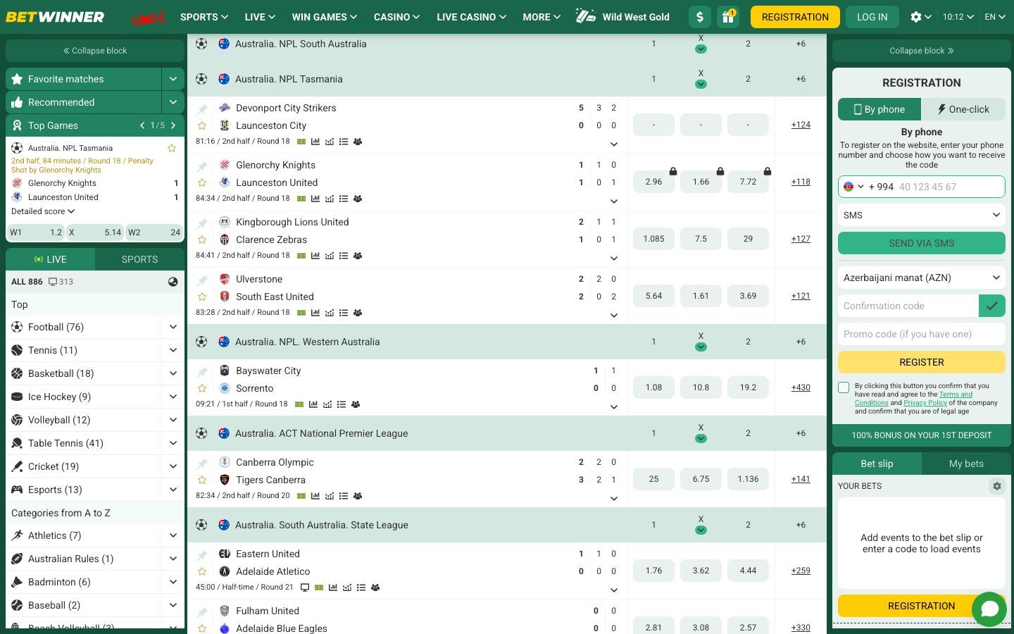Star the Kingborough Lions vs Clarence Zebras match
The width and height of the screenshot is (1014, 634).
pyautogui.click(x=202, y=240)
